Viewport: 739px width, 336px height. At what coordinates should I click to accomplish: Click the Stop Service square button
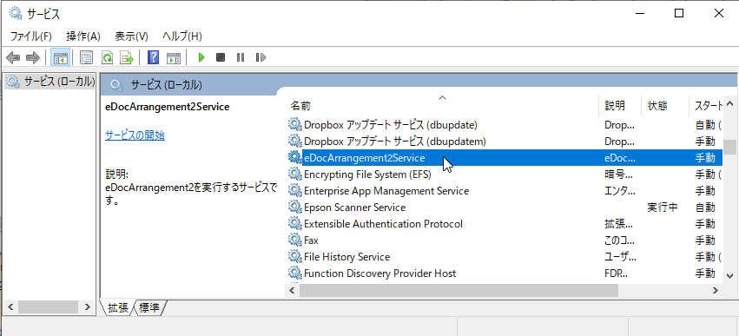click(x=221, y=57)
